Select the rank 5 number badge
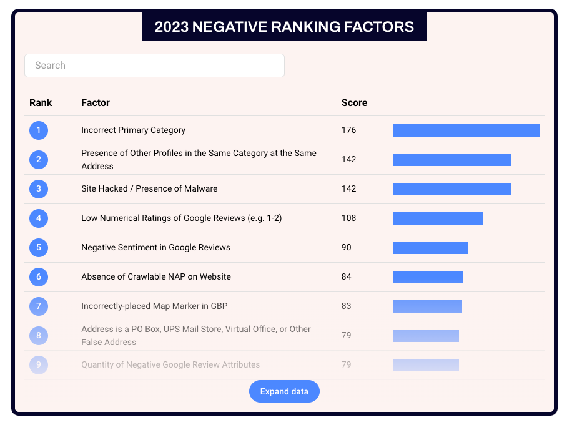Image resolution: width=567 pixels, height=425 pixels. pos(39,248)
